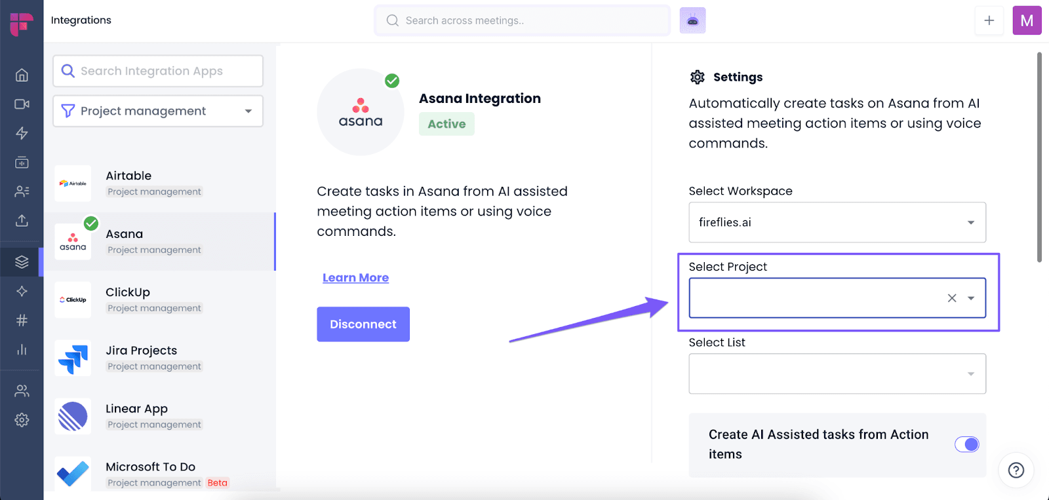Open the lightning bolt sidebar icon
1049x500 pixels.
tap(22, 133)
